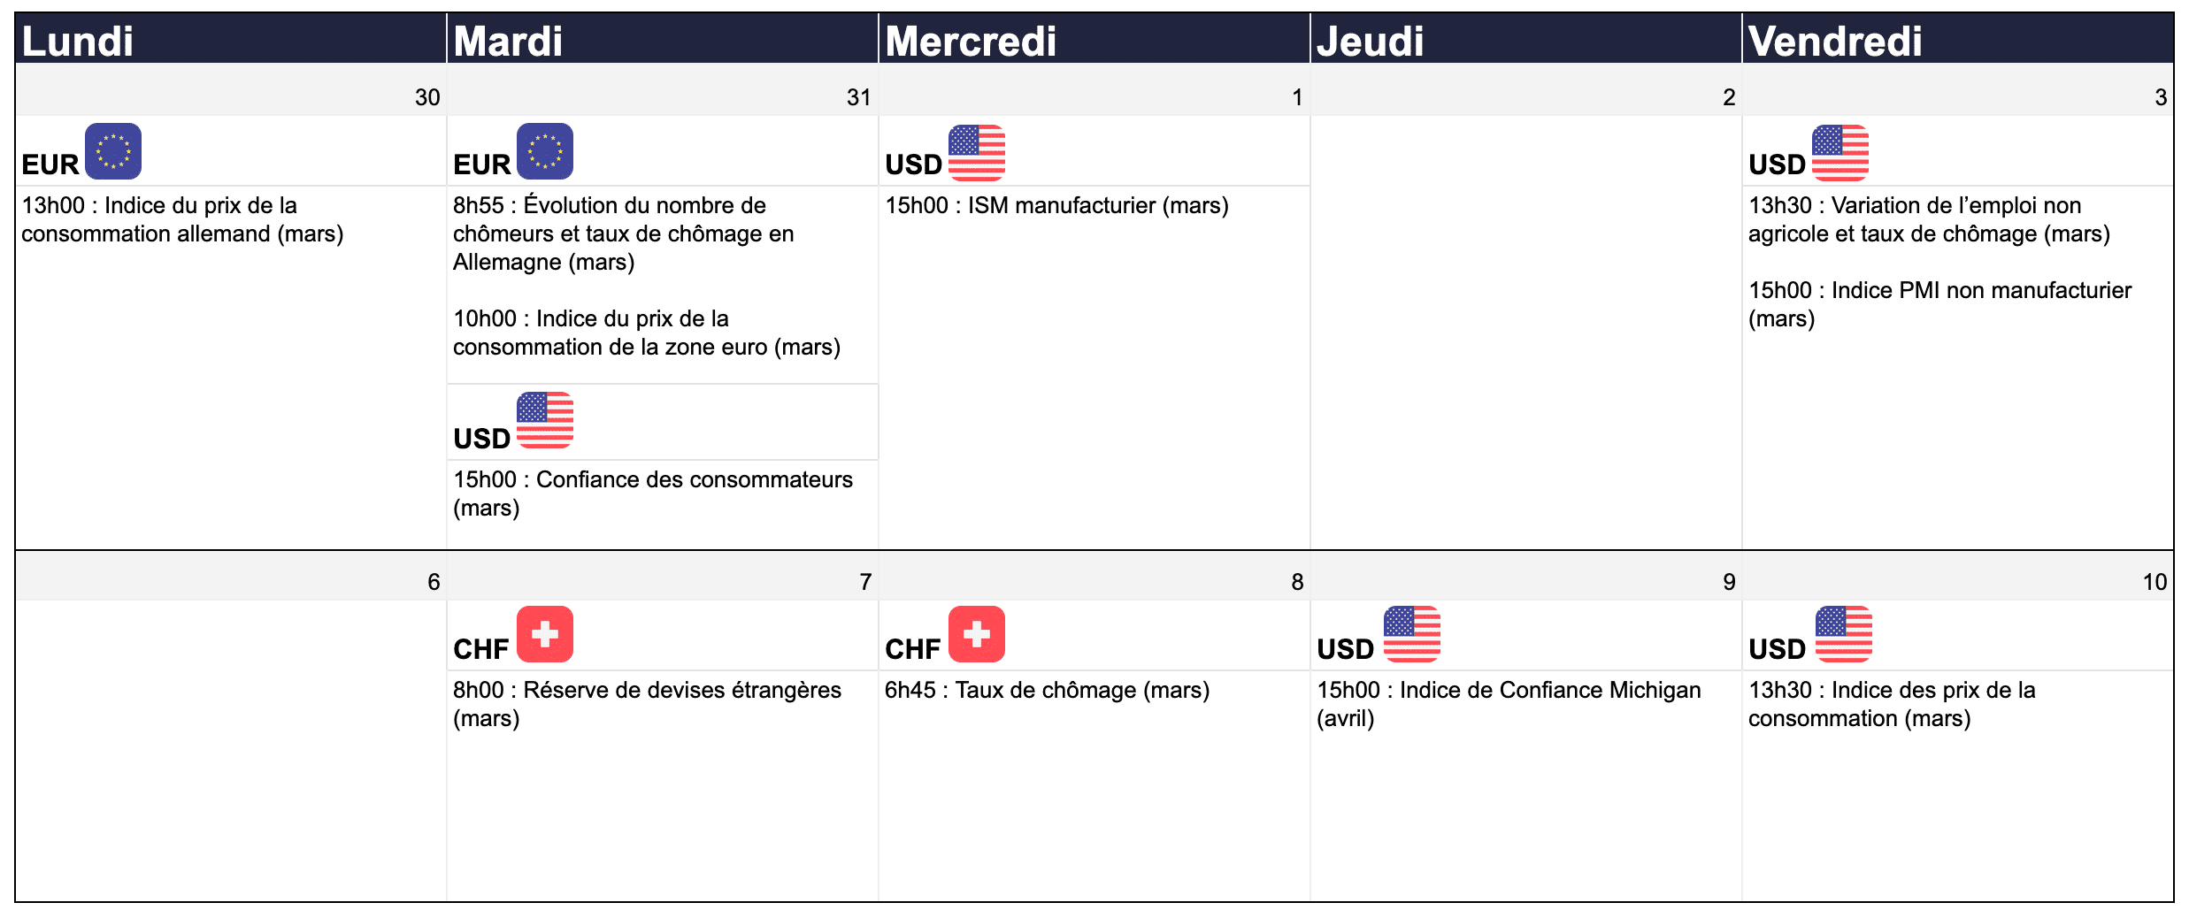Select the US flag on Thursday 9

coord(1412,634)
